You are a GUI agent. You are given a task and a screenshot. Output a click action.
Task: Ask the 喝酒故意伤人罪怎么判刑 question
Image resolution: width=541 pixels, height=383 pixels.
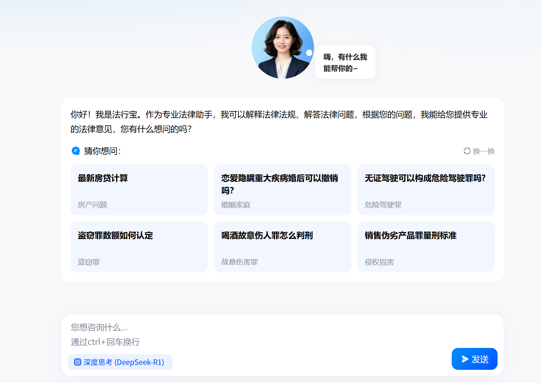tap(282, 247)
